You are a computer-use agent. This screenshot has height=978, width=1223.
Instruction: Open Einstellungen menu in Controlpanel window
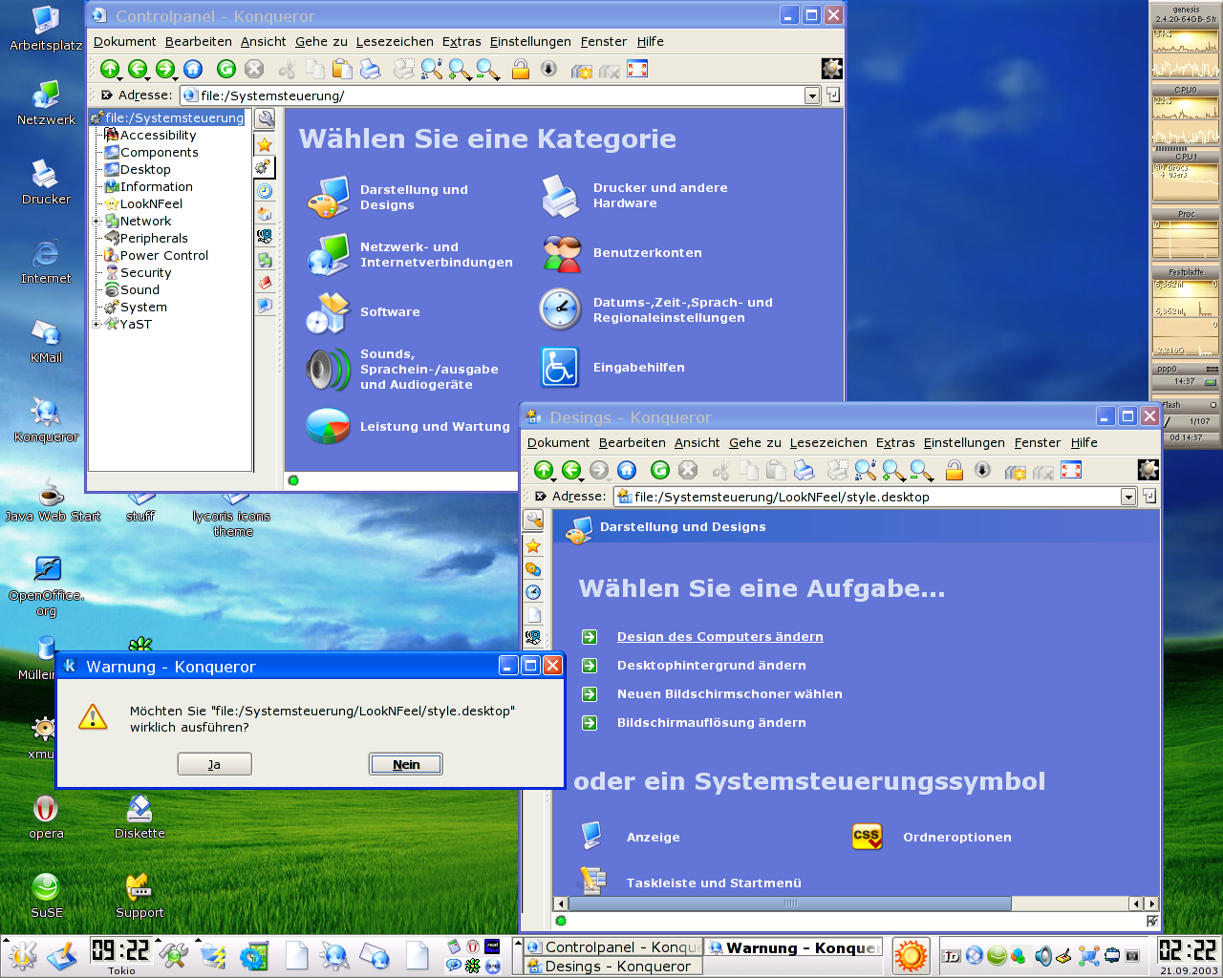click(530, 42)
